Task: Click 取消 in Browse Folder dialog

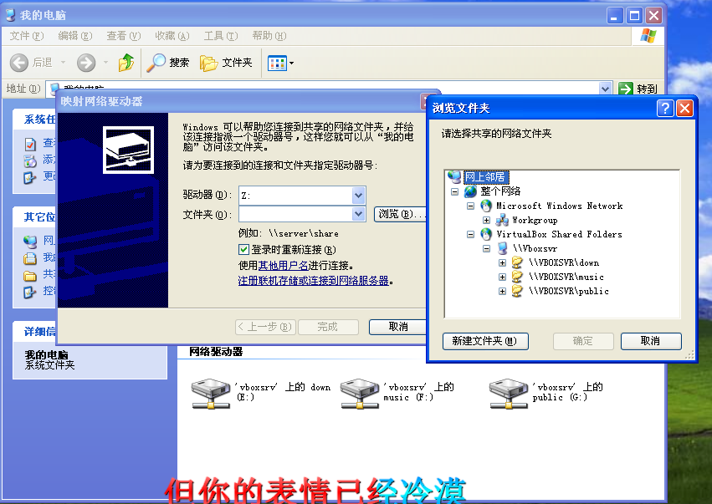Action: coord(651,341)
